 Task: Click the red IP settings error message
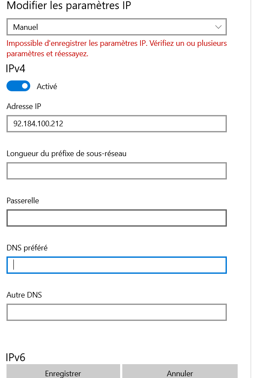click(x=117, y=48)
